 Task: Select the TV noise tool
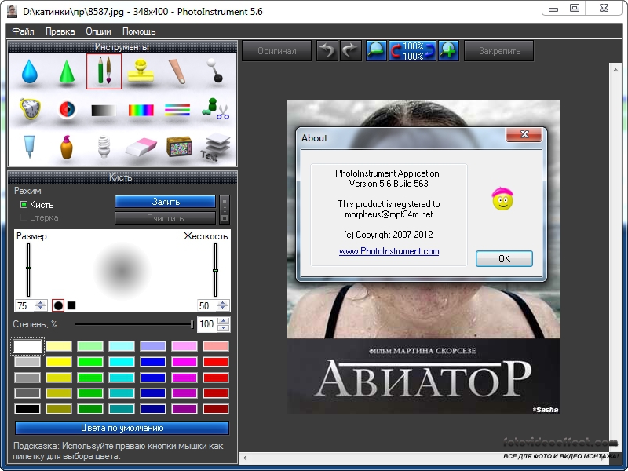pos(179,147)
